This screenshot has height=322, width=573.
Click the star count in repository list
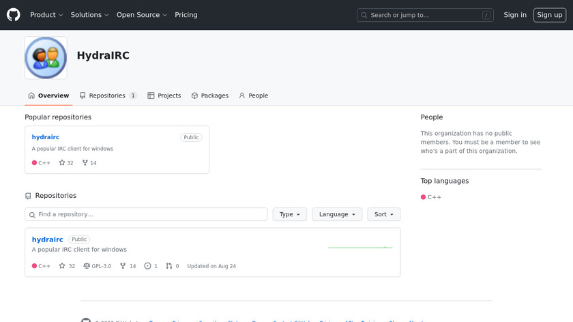67,266
